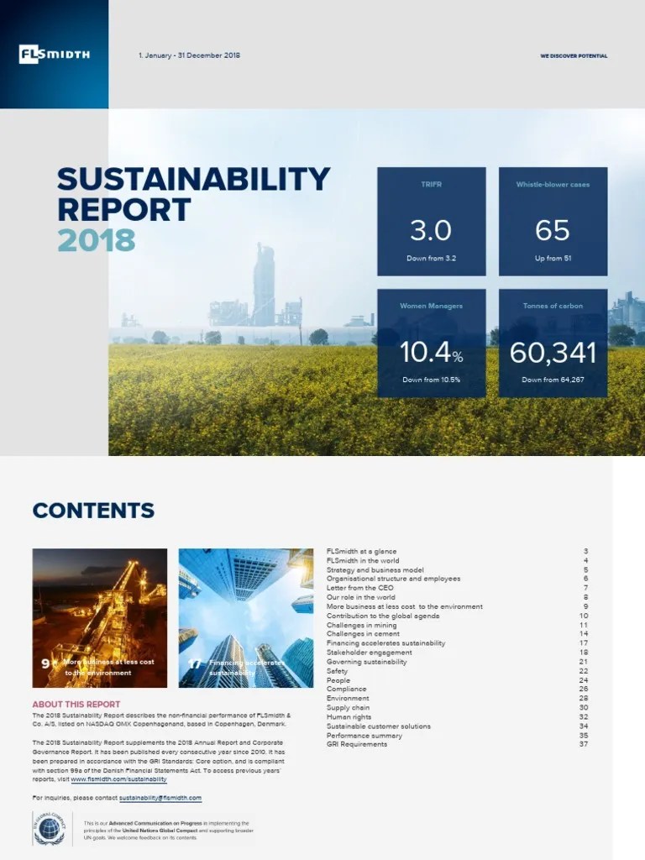The height and width of the screenshot is (860, 645).
Task: Go to 'Safety' contents entry
Action: click(337, 671)
